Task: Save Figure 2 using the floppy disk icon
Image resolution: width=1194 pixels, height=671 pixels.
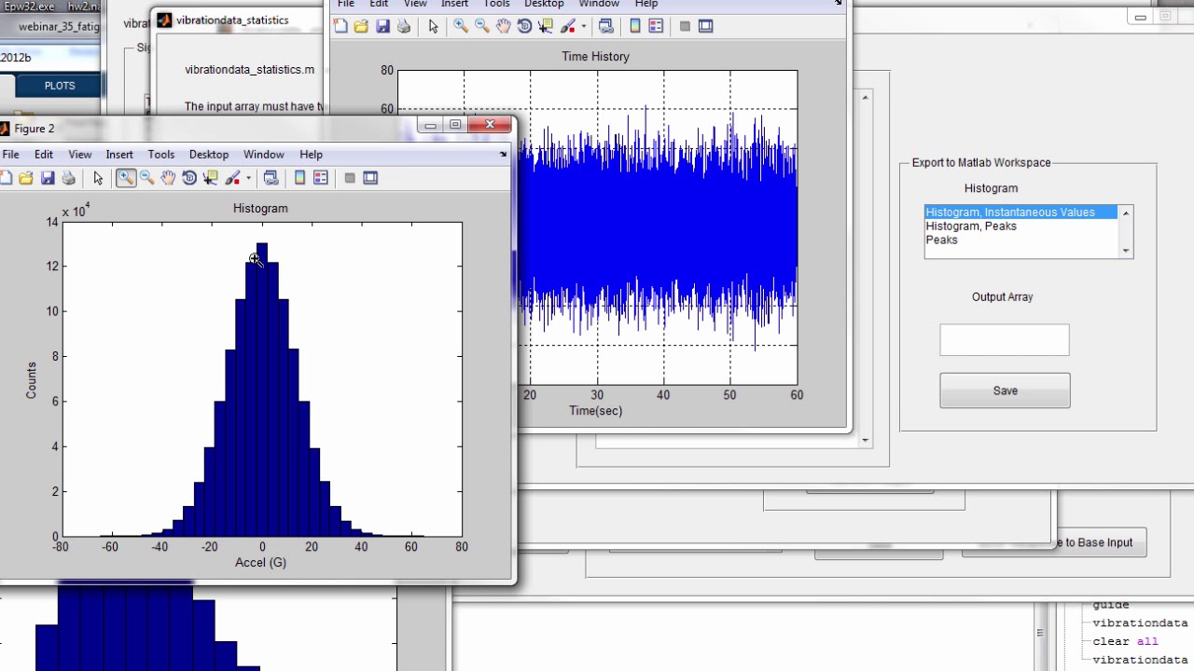Action: point(48,178)
